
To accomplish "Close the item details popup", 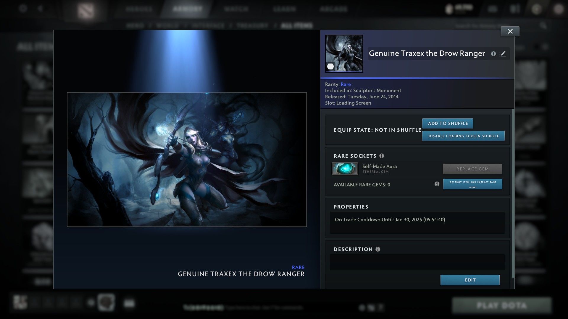I will 510,31.
